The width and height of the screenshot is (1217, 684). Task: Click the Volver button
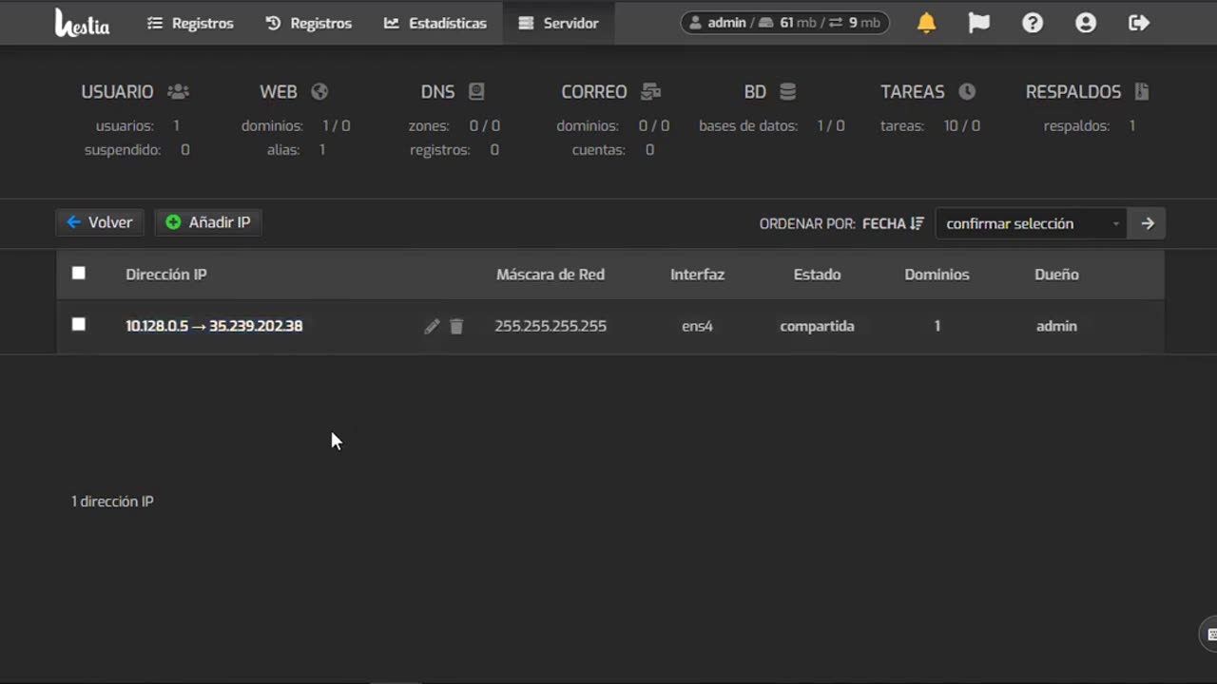100,222
